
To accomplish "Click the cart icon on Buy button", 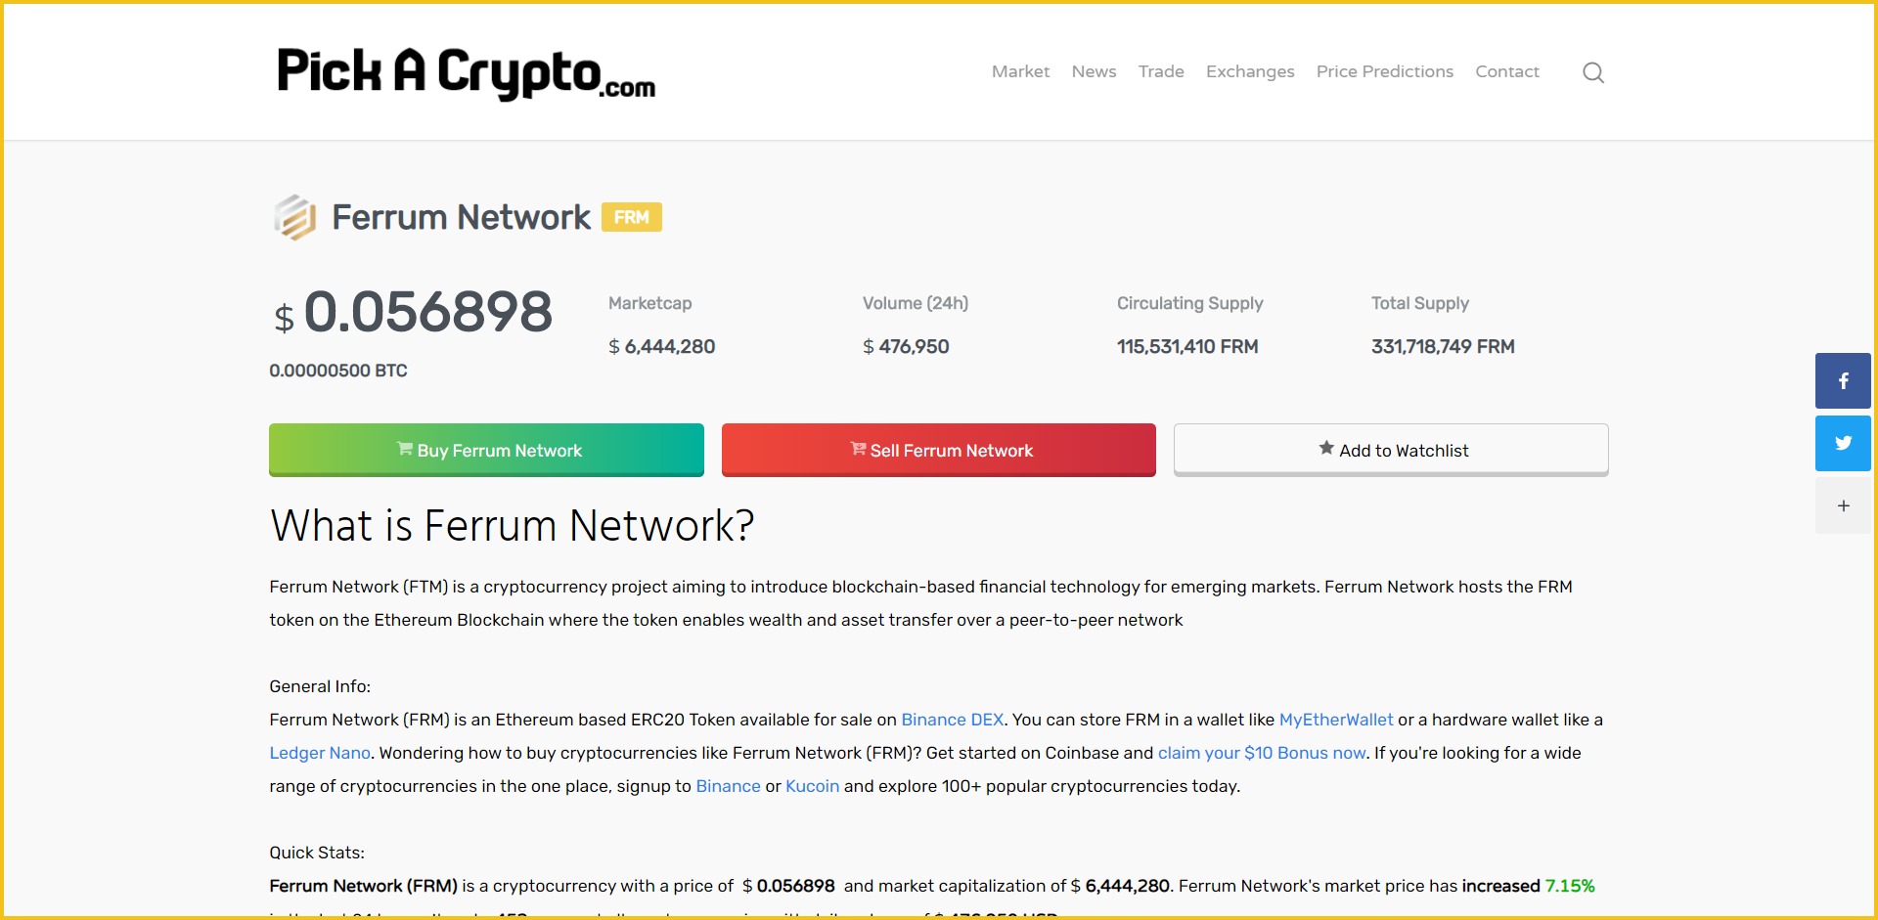I will [x=404, y=450].
